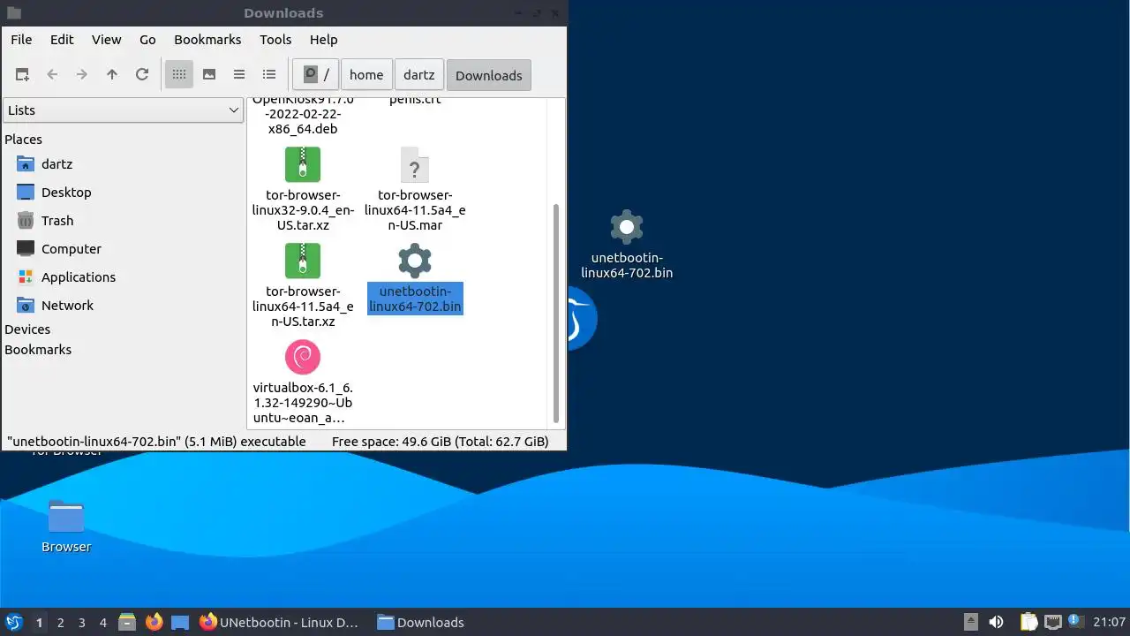The width and height of the screenshot is (1130, 636).
Task: Open the File menu
Action: (x=21, y=40)
